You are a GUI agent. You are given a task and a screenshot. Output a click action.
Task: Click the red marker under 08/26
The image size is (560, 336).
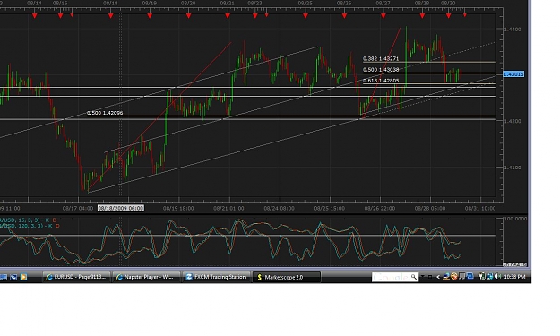(344, 16)
